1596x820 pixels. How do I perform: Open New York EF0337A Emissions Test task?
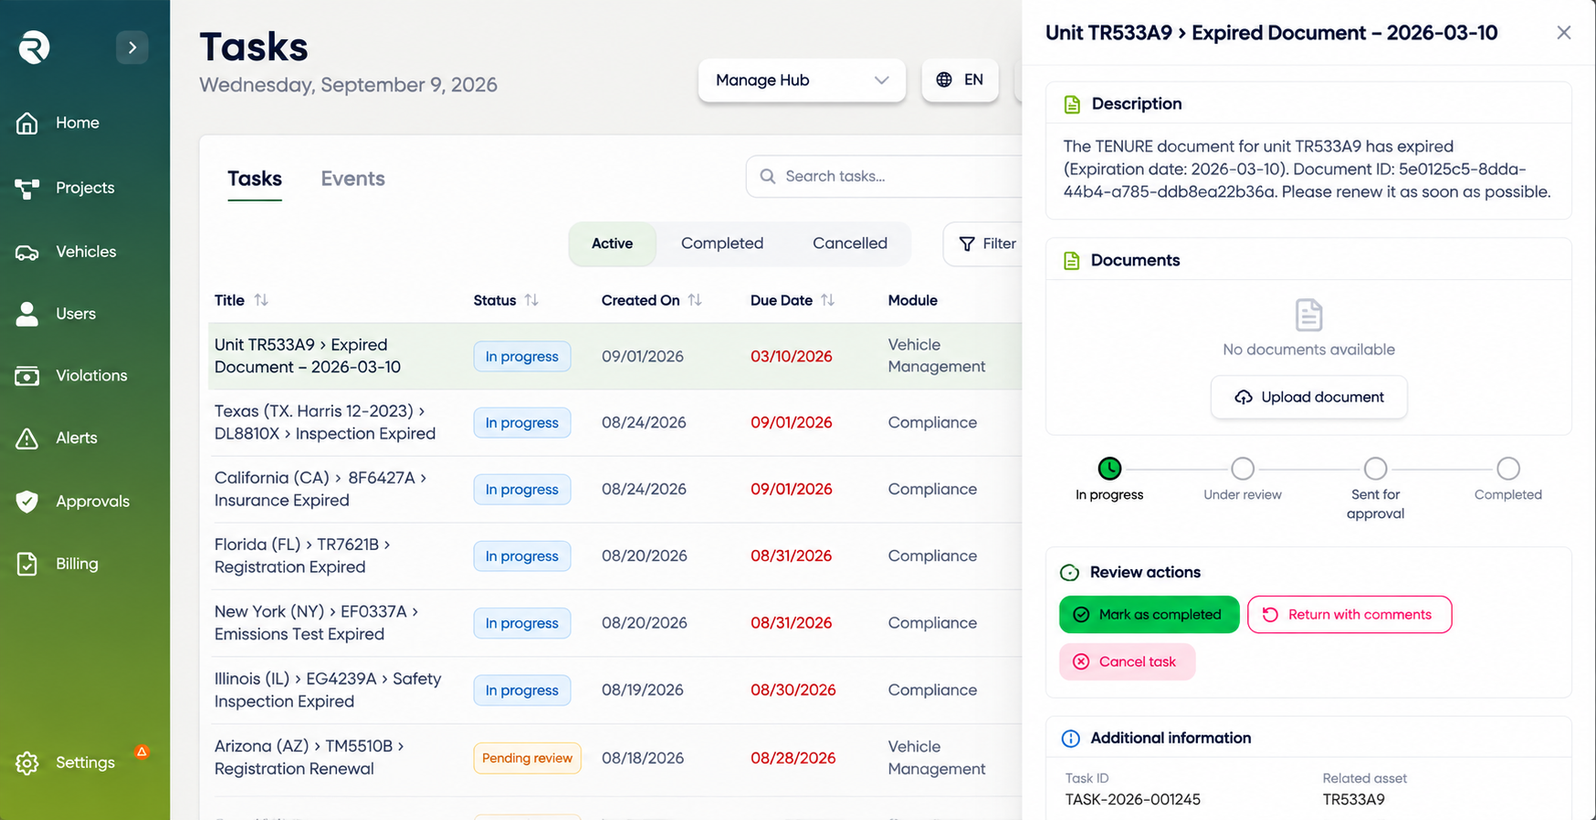(x=614, y=623)
